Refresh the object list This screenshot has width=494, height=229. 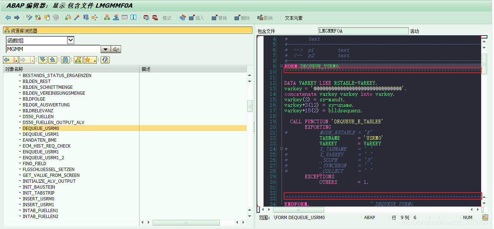pyautogui.click(x=105, y=60)
